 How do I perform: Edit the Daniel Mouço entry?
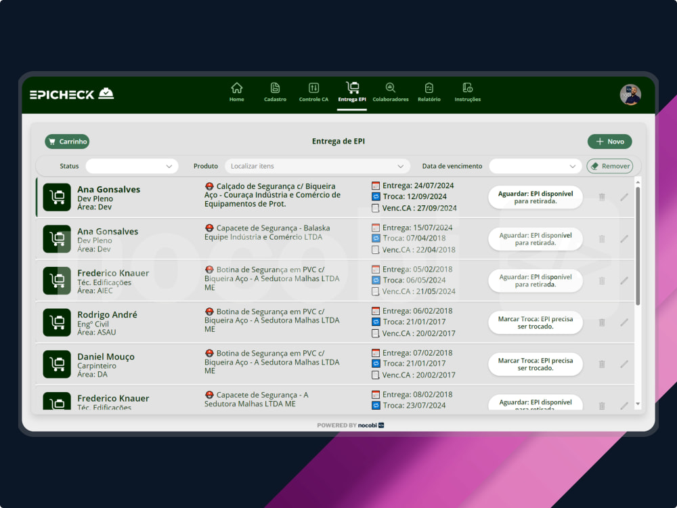(624, 364)
